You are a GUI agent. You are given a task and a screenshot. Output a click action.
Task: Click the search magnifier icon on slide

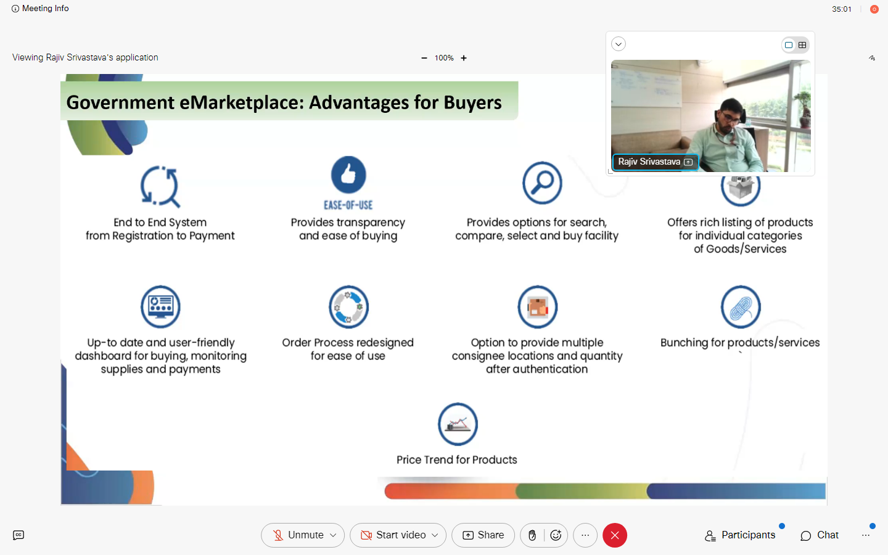tap(543, 183)
